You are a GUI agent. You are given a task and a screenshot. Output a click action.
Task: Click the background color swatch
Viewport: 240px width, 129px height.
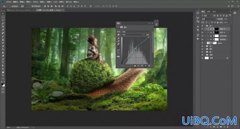coord(3,85)
